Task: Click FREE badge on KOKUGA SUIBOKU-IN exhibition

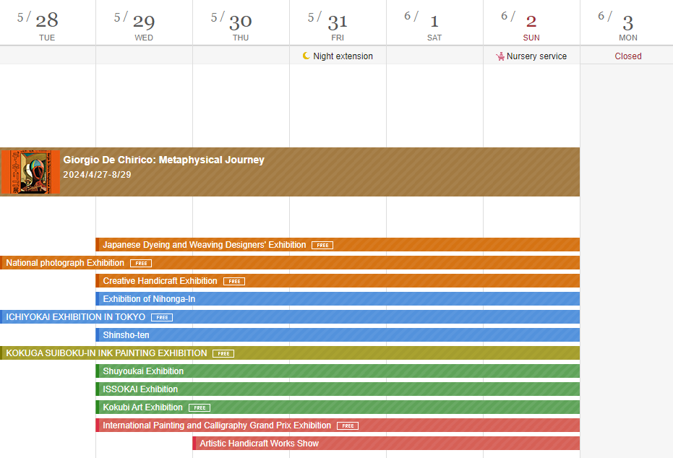Action: [223, 353]
